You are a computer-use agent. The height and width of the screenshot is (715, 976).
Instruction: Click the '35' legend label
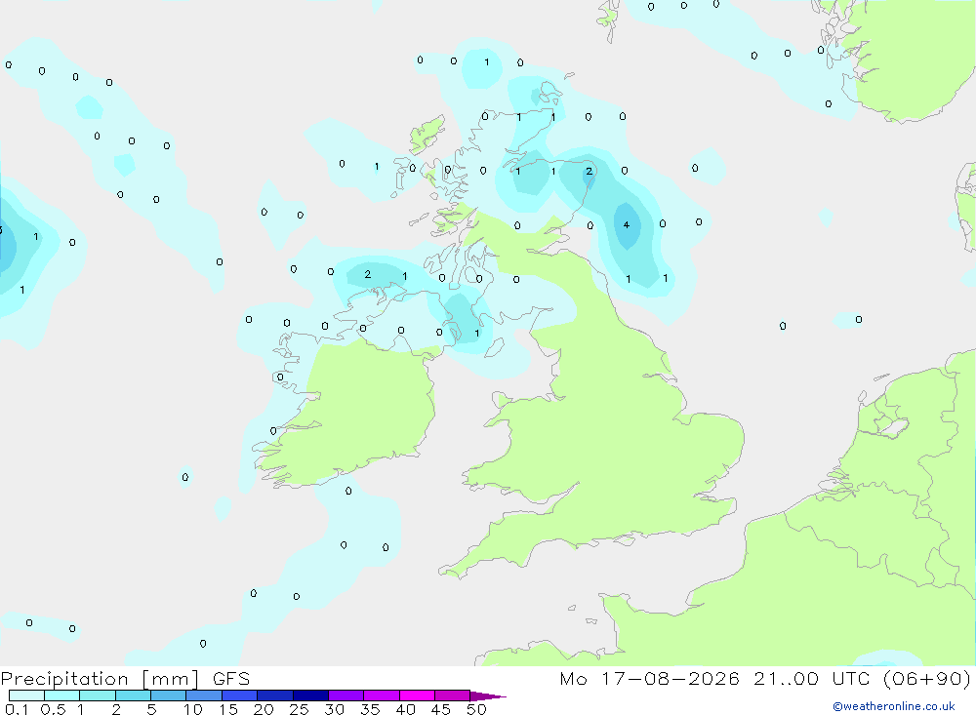pos(370,709)
